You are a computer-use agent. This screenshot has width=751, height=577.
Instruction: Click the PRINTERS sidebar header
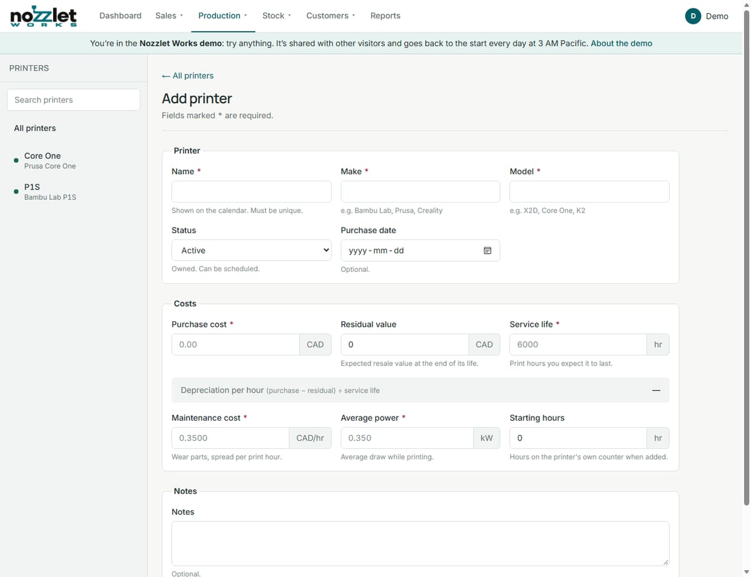[x=29, y=68]
